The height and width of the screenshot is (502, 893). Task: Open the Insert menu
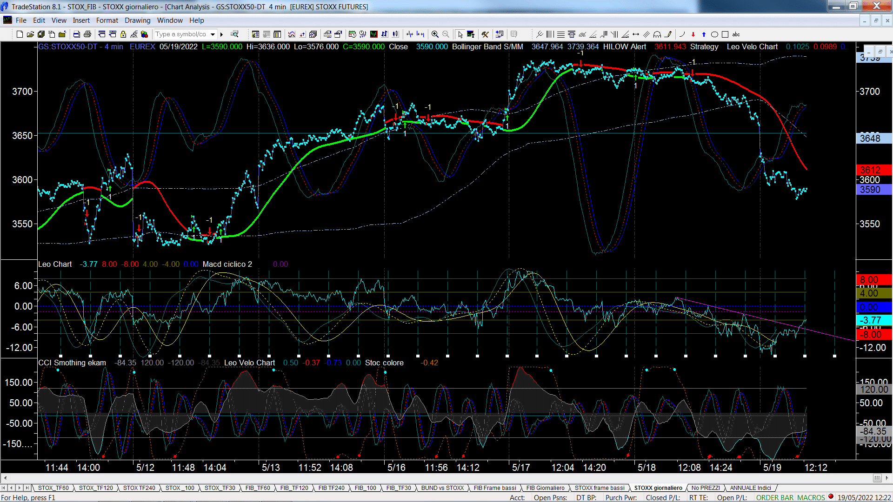tap(81, 20)
